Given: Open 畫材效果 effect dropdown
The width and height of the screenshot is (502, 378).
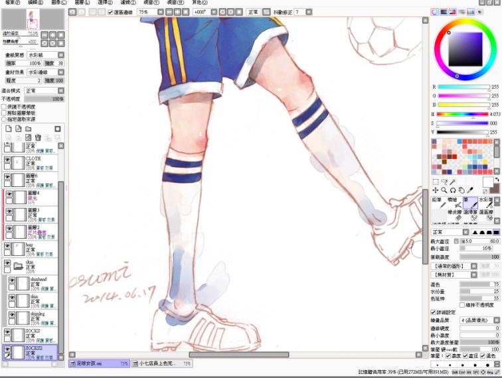Looking at the screenshot, I should [x=61, y=72].
